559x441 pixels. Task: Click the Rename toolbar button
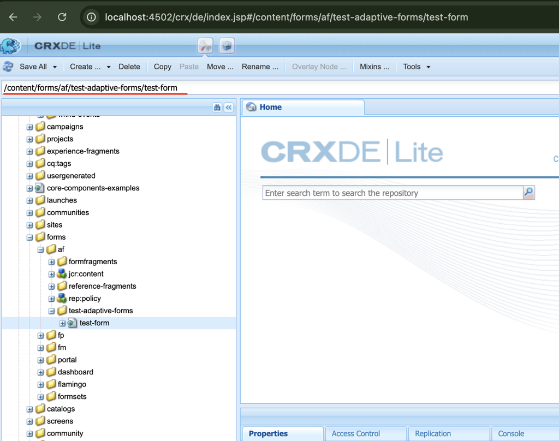pyautogui.click(x=260, y=67)
